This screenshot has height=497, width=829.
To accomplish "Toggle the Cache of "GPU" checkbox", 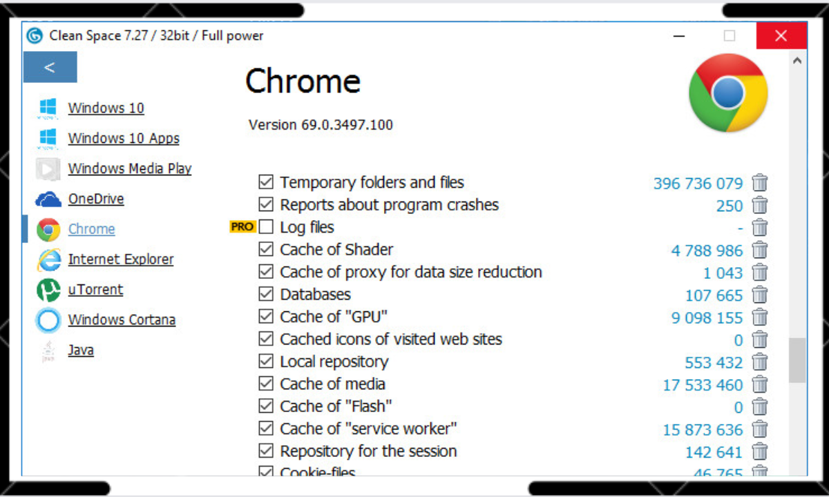I will pos(266,317).
